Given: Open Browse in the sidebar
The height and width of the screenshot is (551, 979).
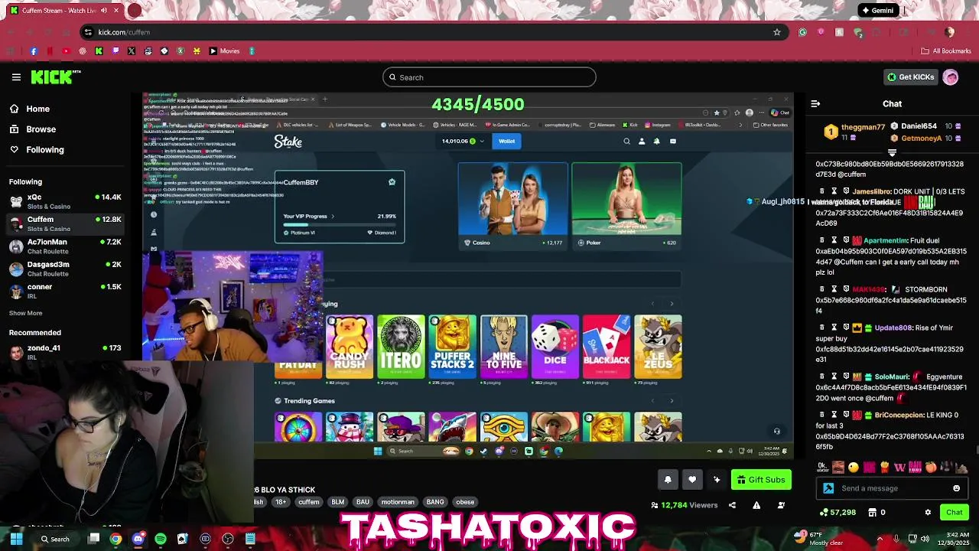Looking at the screenshot, I should pos(41,129).
